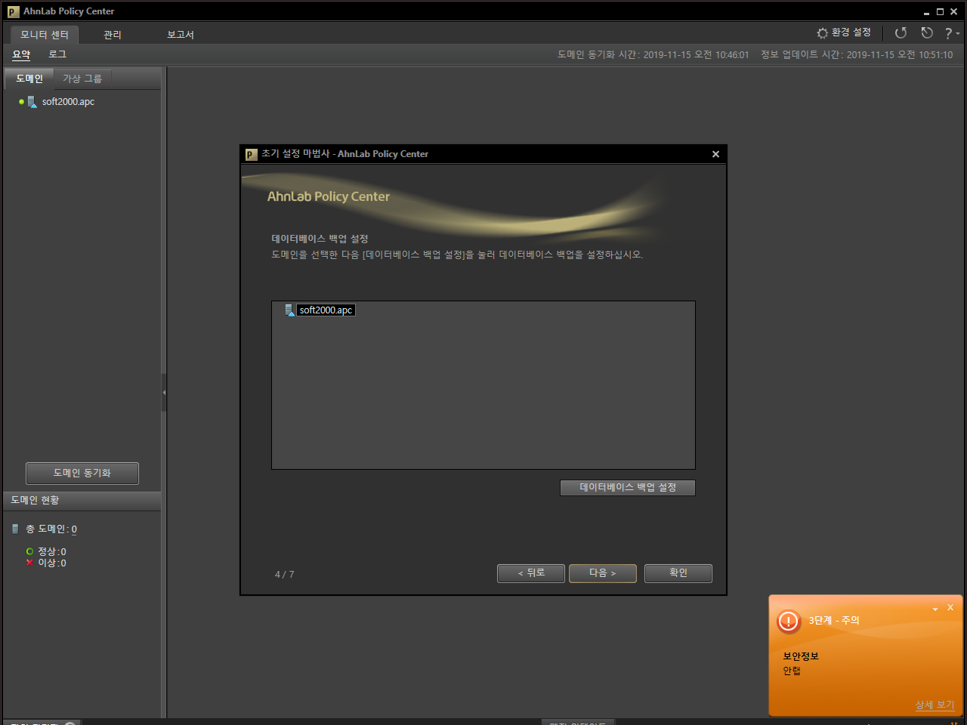
Task: Click red 이상 status X icon
Action: [x=29, y=563]
